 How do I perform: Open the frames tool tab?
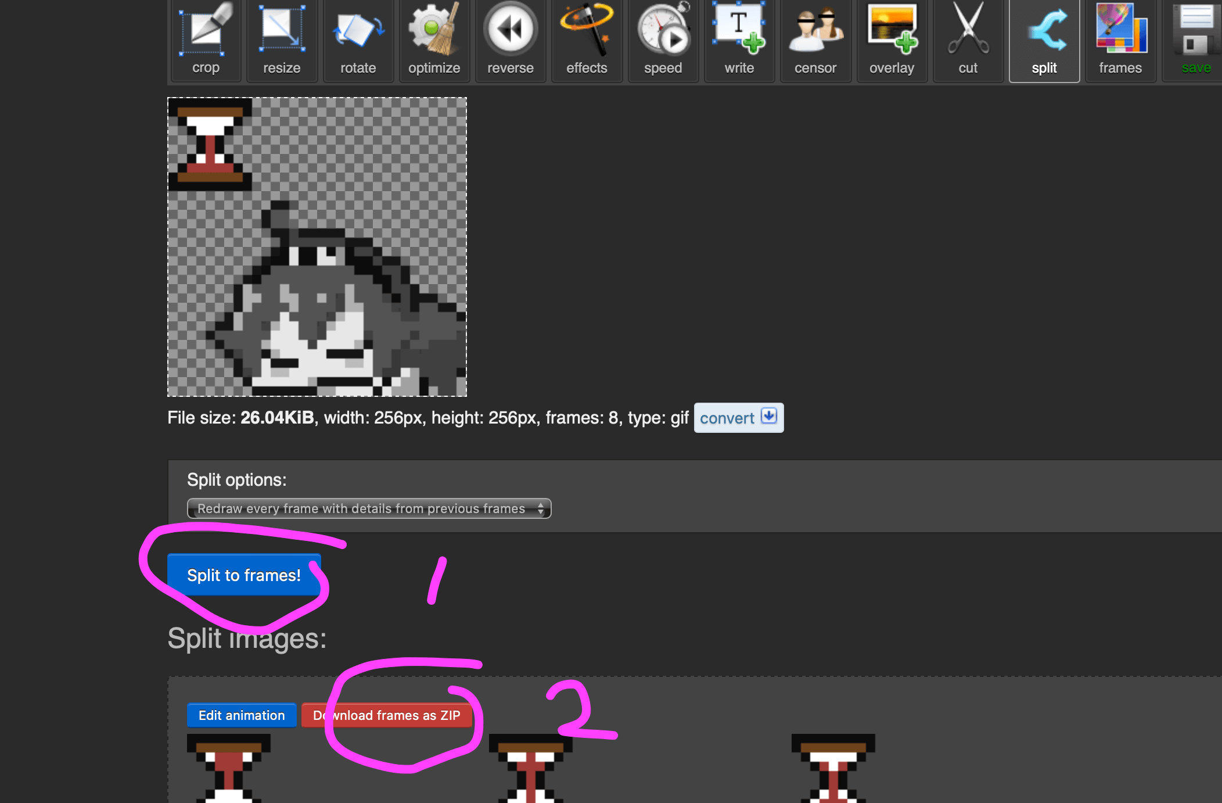pyautogui.click(x=1120, y=41)
